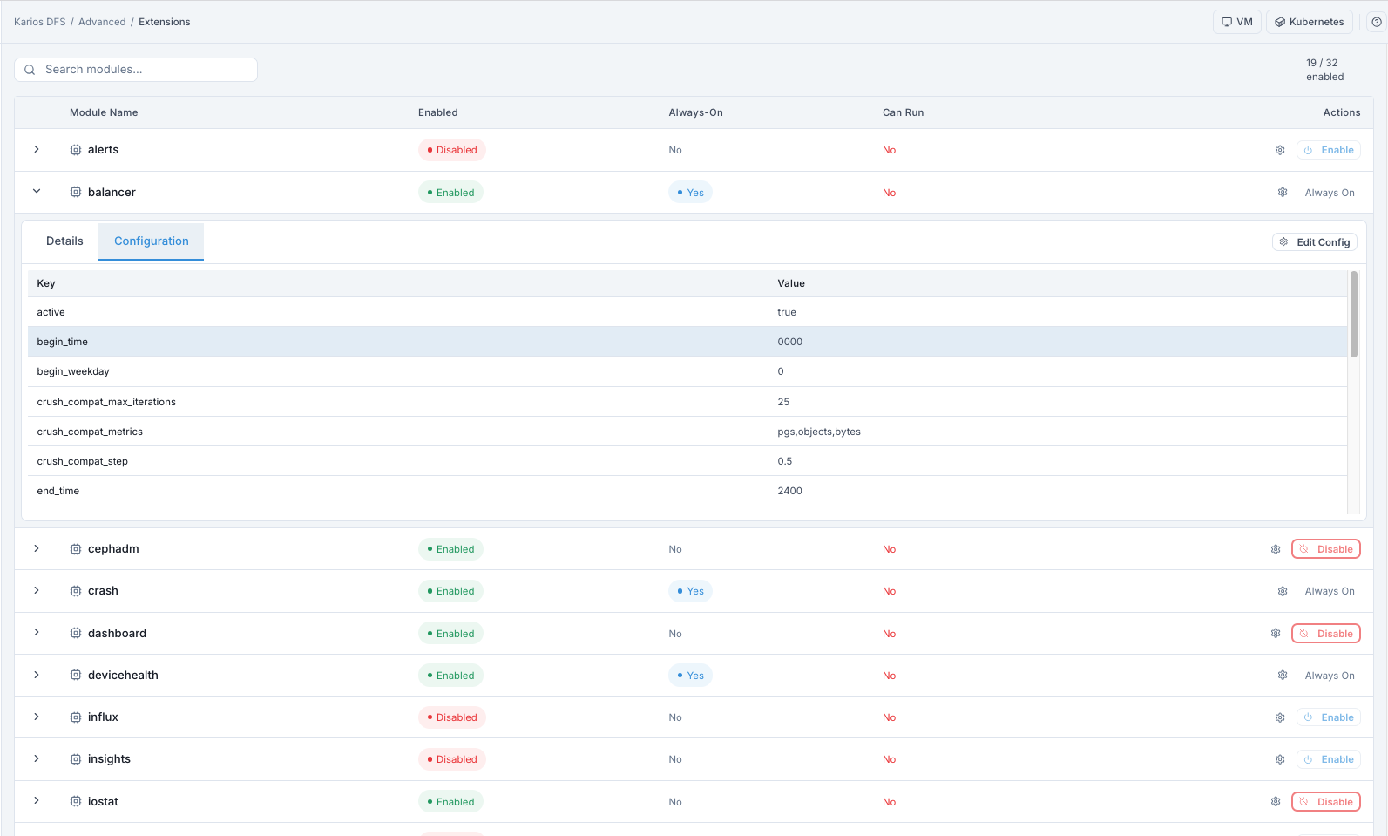Viewport: 1388px width, 836px height.
Task: Open settings gear for iostat module
Action: pos(1276,802)
